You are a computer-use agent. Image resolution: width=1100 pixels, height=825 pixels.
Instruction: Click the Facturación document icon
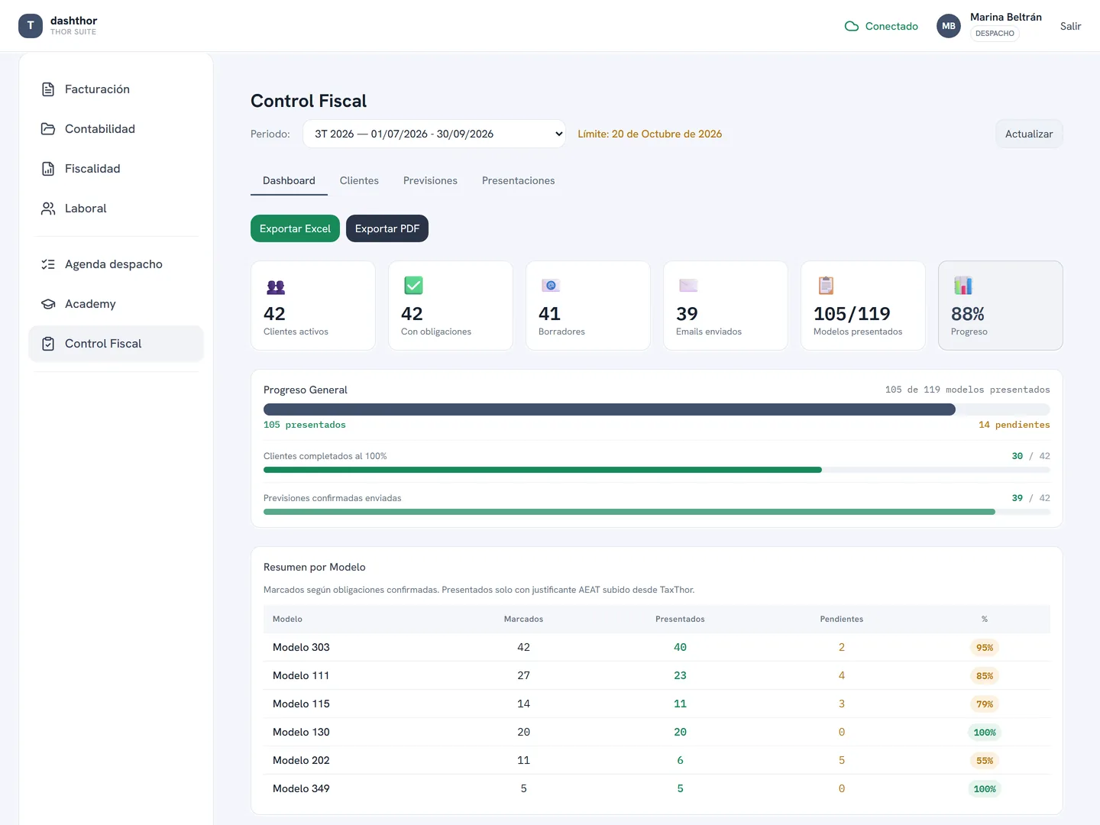(x=48, y=89)
